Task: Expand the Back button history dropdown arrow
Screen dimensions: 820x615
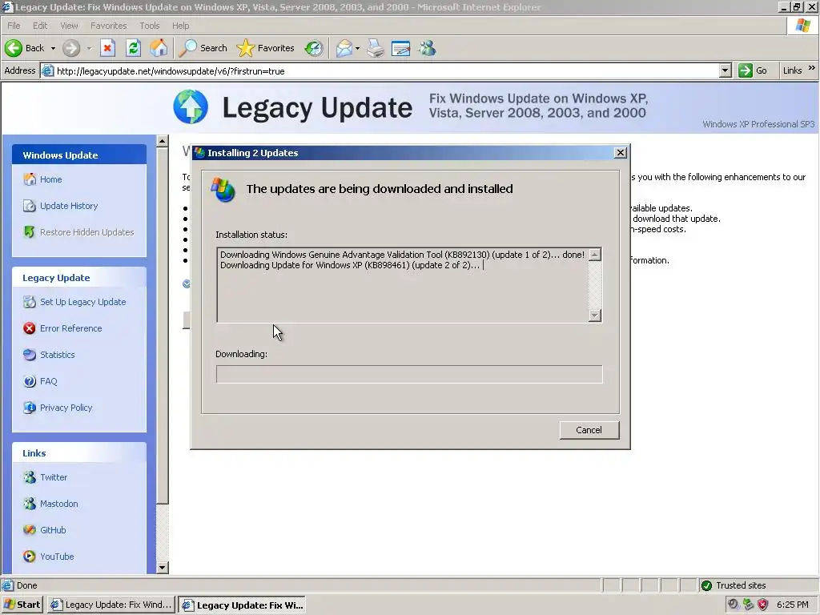Action: point(53,48)
